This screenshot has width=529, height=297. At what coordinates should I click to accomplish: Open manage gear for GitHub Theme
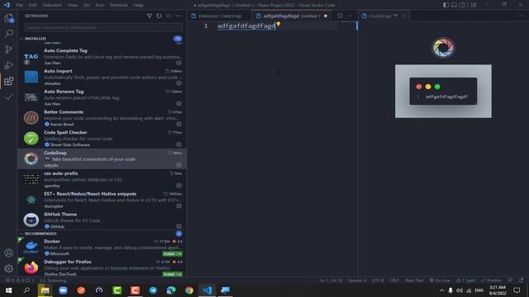click(179, 226)
